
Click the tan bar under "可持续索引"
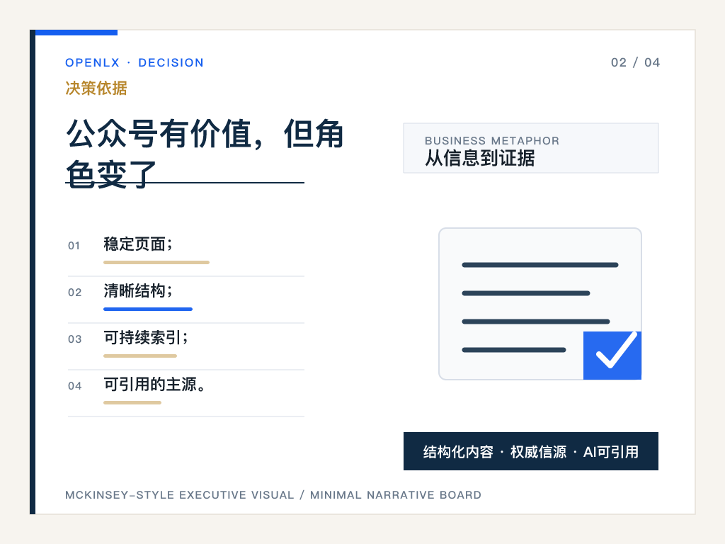[140, 356]
